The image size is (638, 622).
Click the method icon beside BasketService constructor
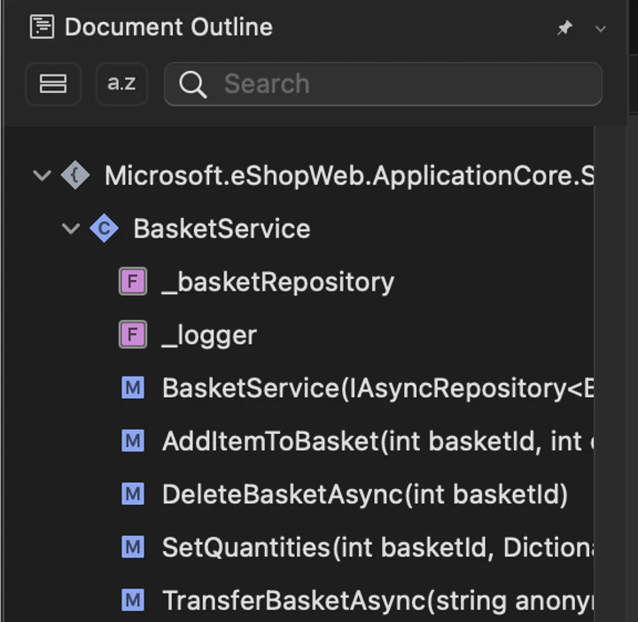click(x=133, y=388)
